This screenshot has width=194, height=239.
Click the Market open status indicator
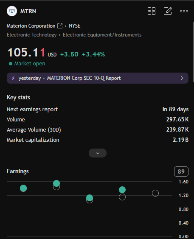[27, 64]
